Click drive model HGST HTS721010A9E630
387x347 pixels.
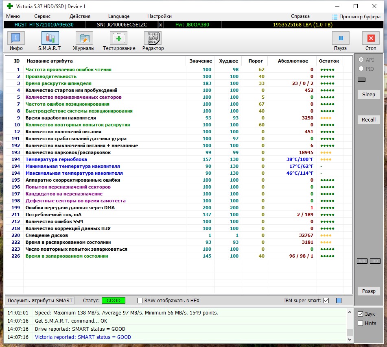point(44,25)
